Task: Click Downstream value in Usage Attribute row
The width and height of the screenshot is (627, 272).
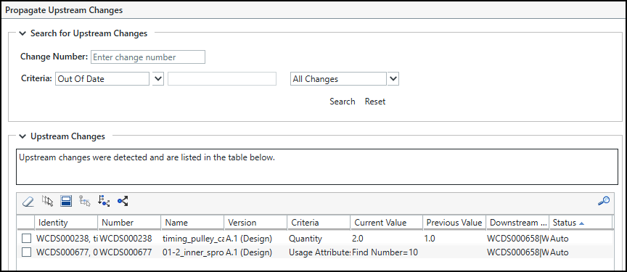Action: 517,252
